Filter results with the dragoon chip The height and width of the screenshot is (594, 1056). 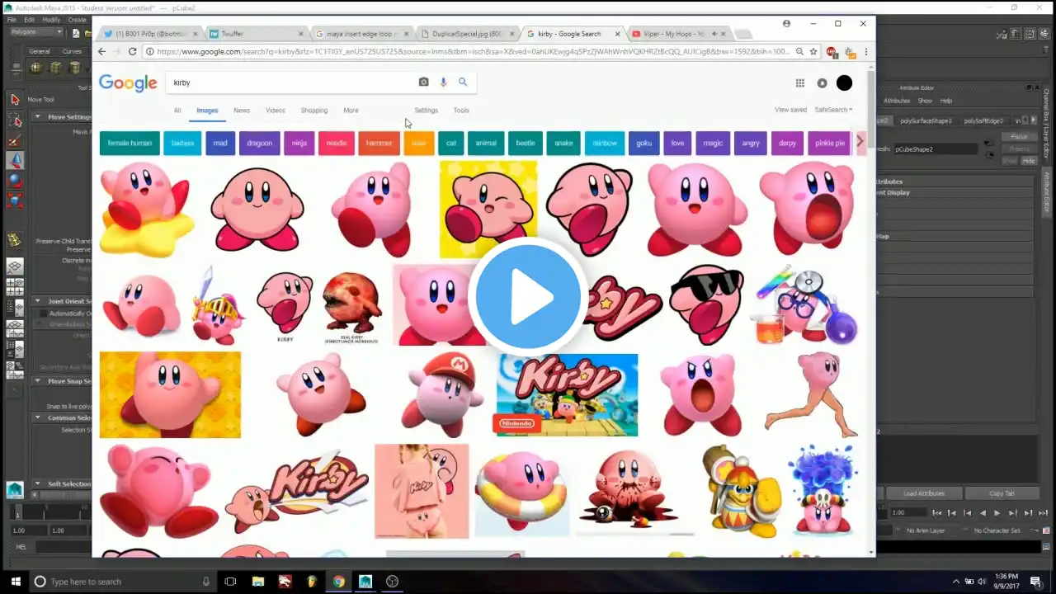pyautogui.click(x=259, y=144)
